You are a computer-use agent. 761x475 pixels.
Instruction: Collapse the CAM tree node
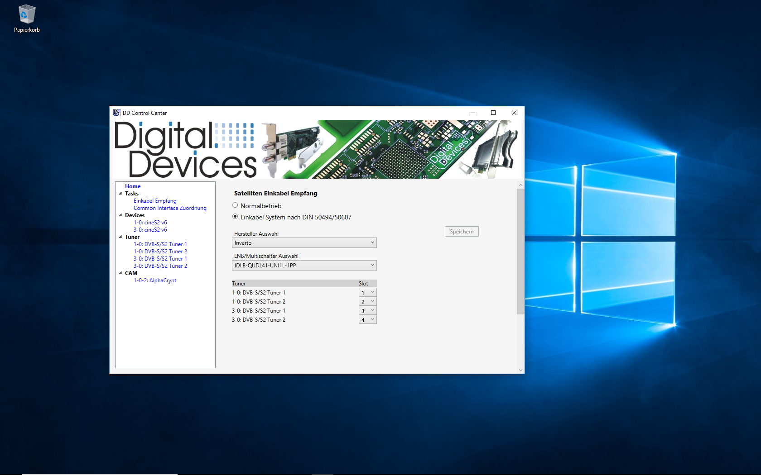[x=120, y=273]
